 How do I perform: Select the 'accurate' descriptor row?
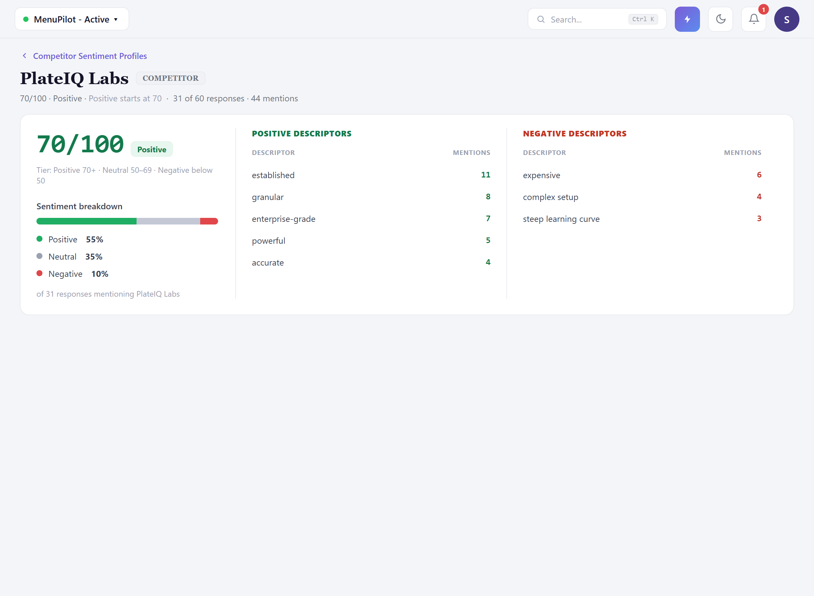coord(371,262)
